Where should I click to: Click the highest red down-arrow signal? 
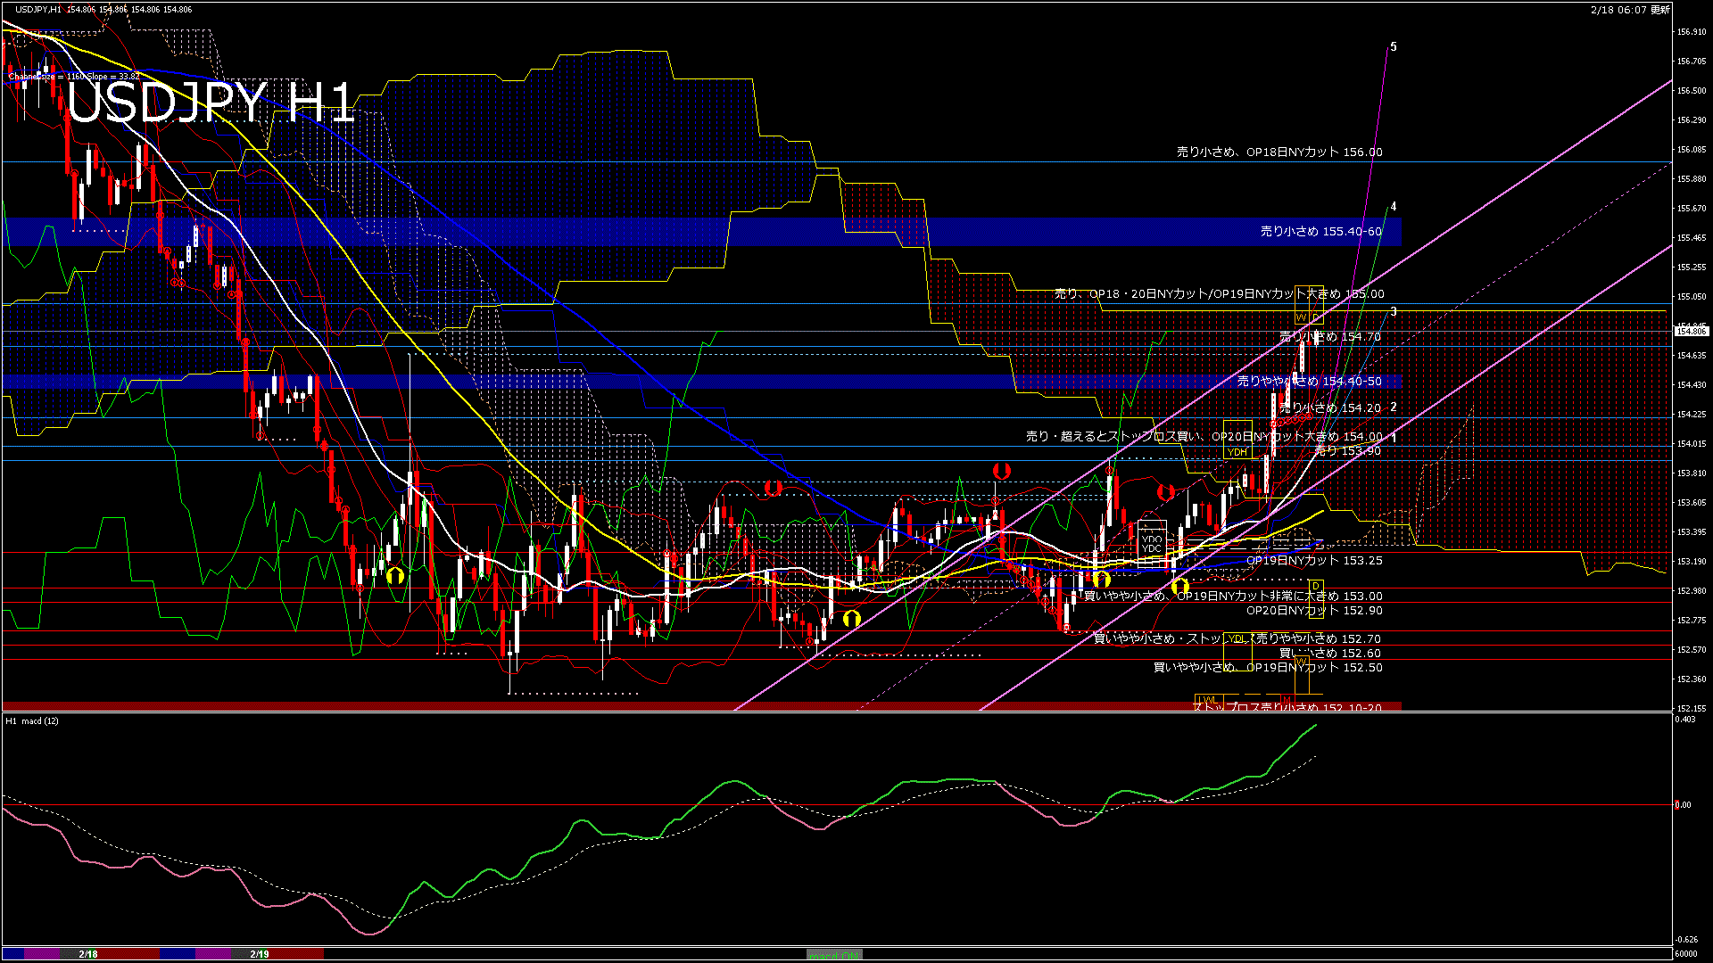(1001, 470)
